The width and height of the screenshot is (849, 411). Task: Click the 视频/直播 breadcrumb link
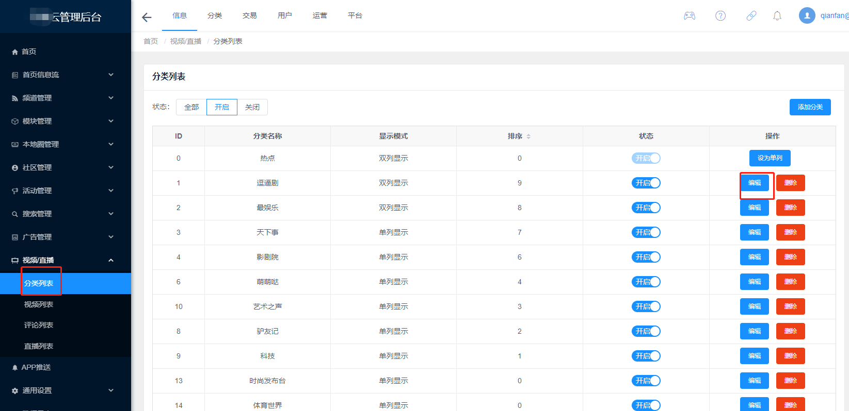pos(186,41)
